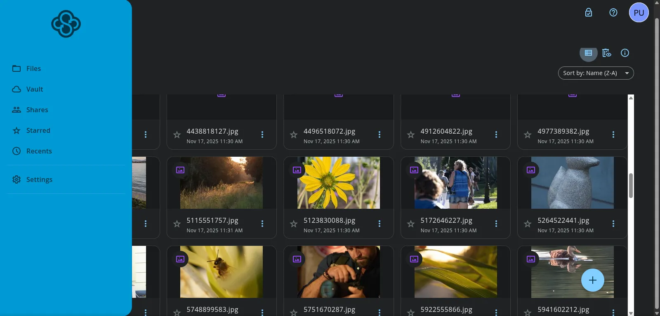The height and width of the screenshot is (316, 660).
Task: Click the Sync.com logo in sidebar
Action: click(66, 24)
